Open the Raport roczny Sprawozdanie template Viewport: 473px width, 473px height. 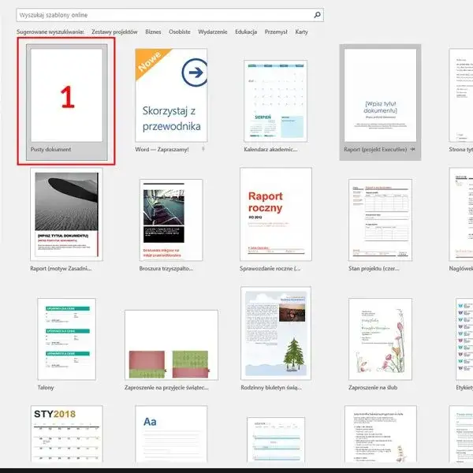pos(276,214)
